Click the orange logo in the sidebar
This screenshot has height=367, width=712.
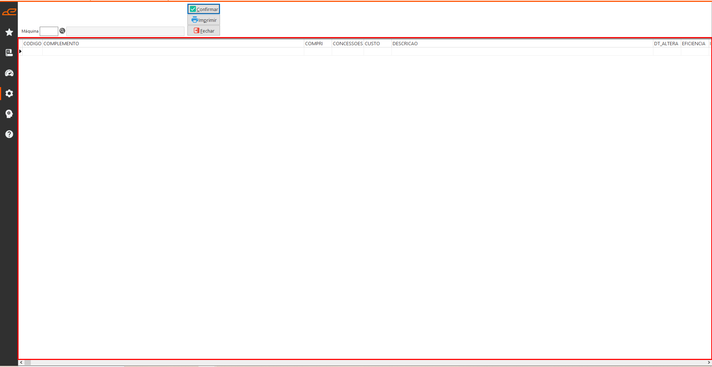click(9, 12)
